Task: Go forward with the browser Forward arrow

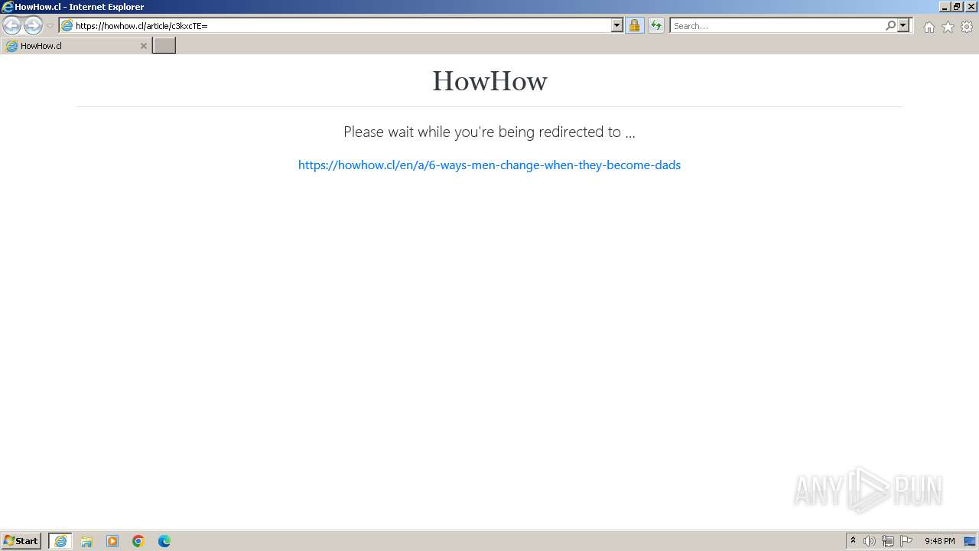Action: pos(33,26)
